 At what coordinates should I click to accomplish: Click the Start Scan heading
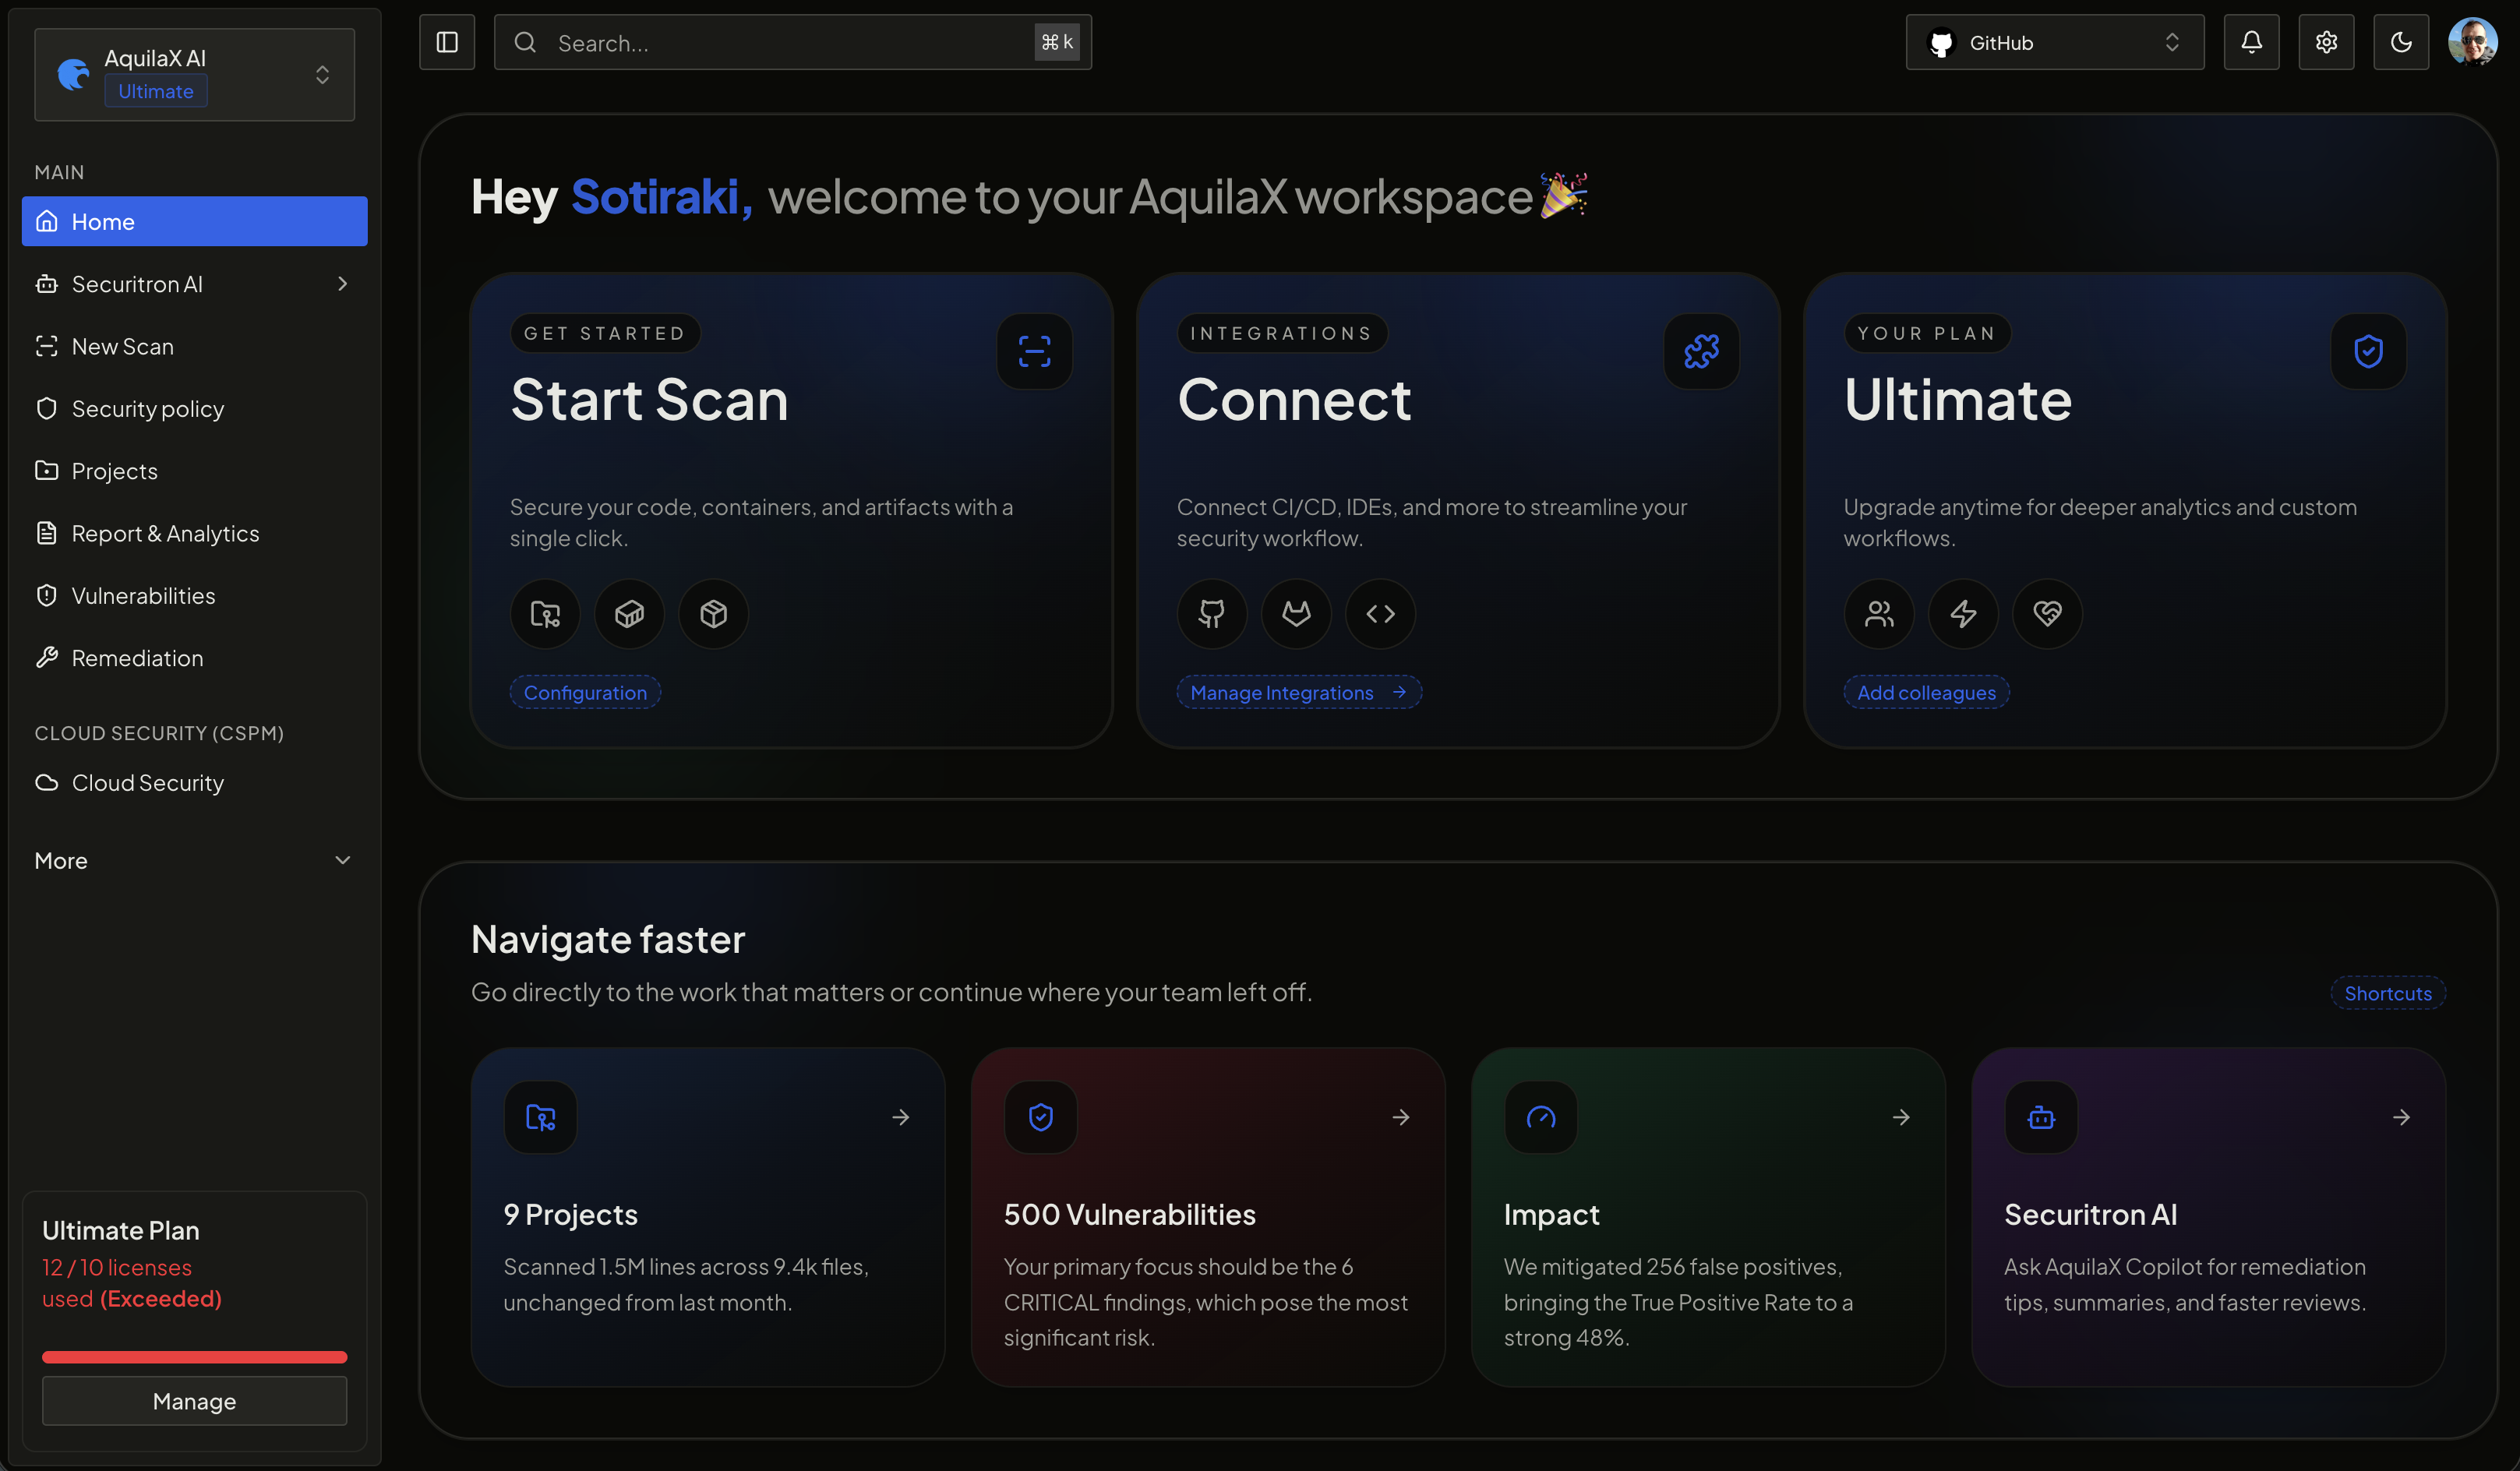(649, 400)
